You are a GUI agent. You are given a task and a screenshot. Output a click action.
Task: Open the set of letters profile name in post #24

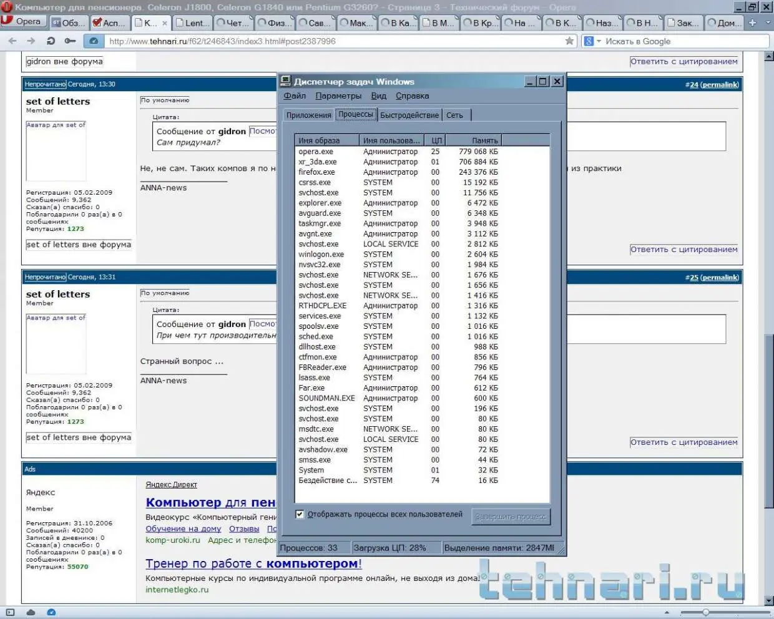[x=58, y=101]
